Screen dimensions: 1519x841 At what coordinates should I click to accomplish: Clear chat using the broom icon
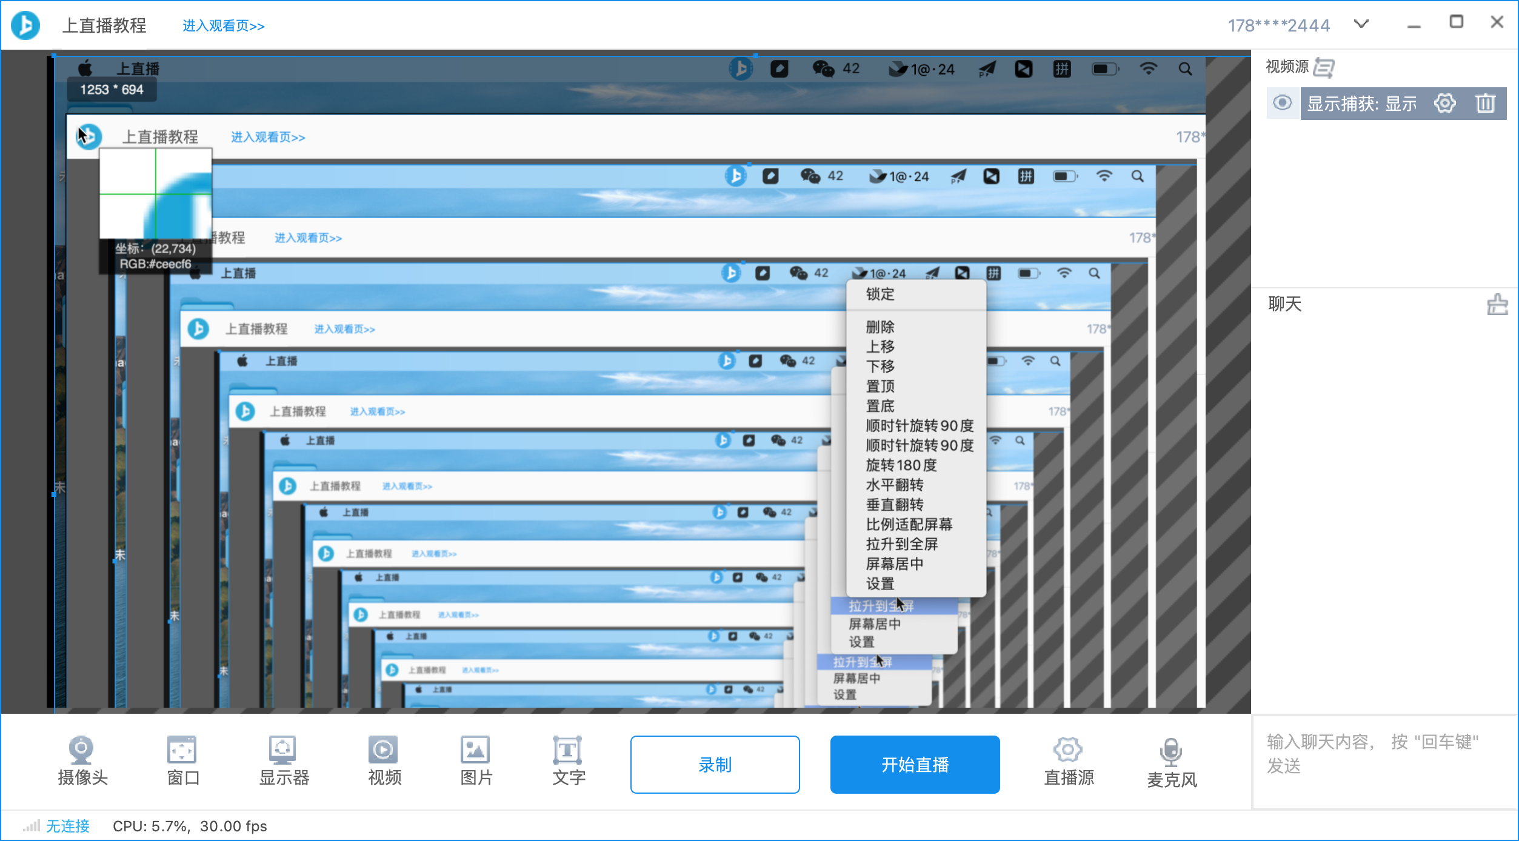[1497, 304]
